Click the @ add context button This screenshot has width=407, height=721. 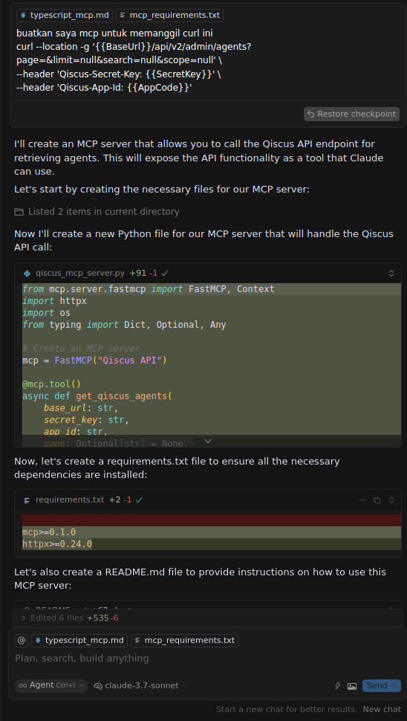tap(22, 640)
